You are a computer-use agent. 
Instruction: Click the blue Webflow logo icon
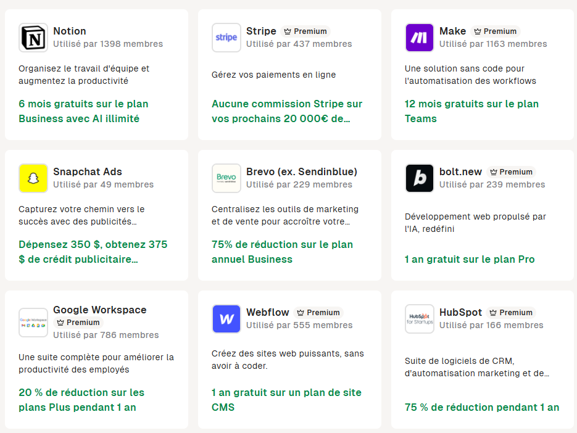[226, 319]
